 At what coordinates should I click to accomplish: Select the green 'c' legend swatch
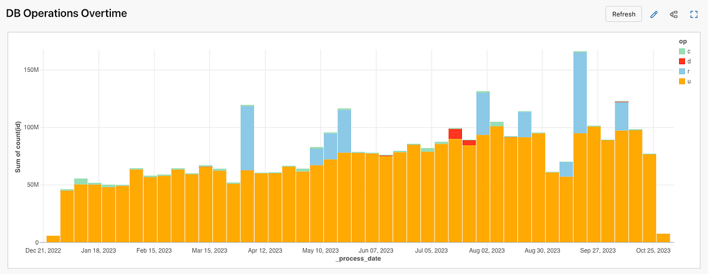682,51
